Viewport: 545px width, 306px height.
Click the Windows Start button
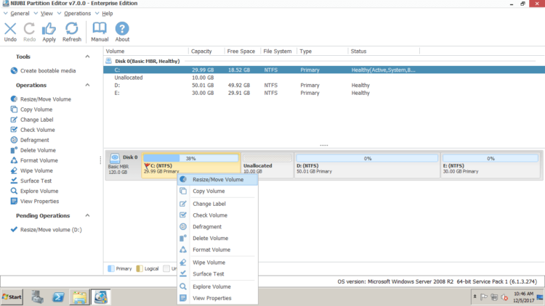[x=12, y=297]
